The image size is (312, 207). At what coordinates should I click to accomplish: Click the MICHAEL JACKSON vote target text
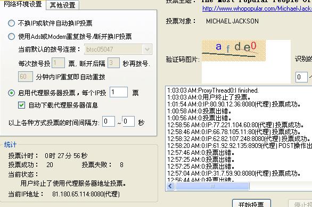232,21
